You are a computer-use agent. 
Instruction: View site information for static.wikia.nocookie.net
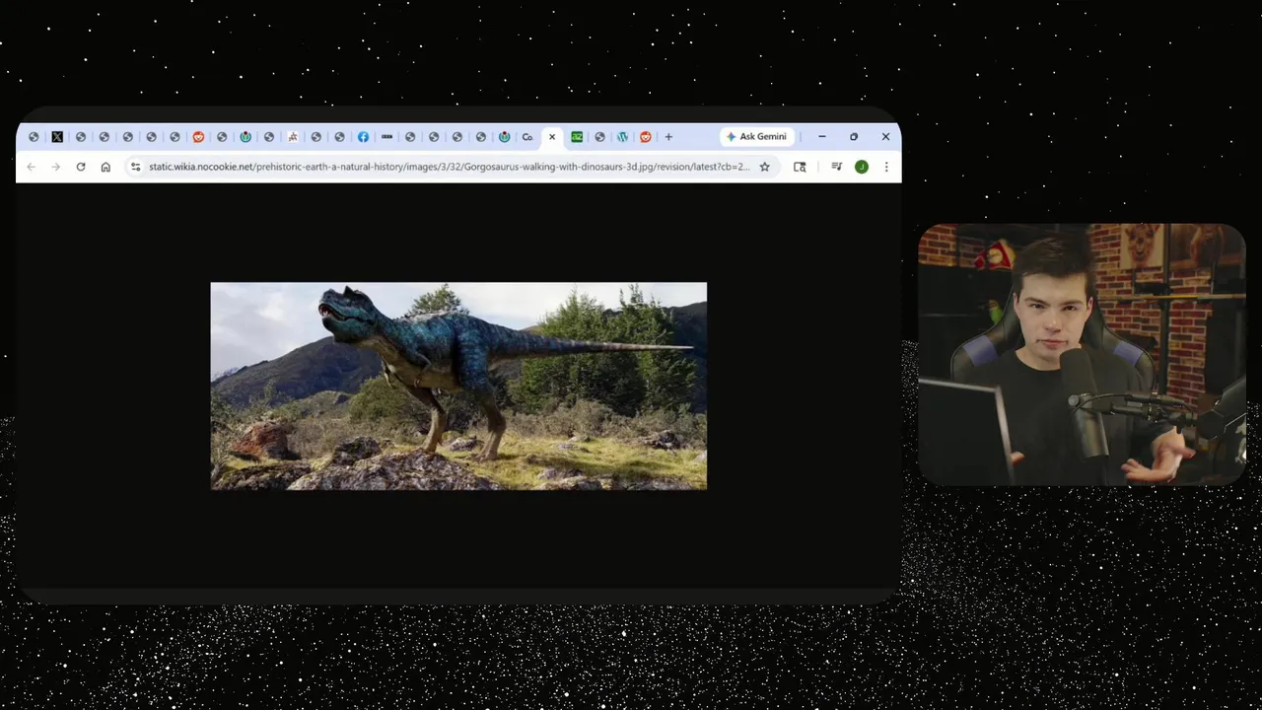136,167
